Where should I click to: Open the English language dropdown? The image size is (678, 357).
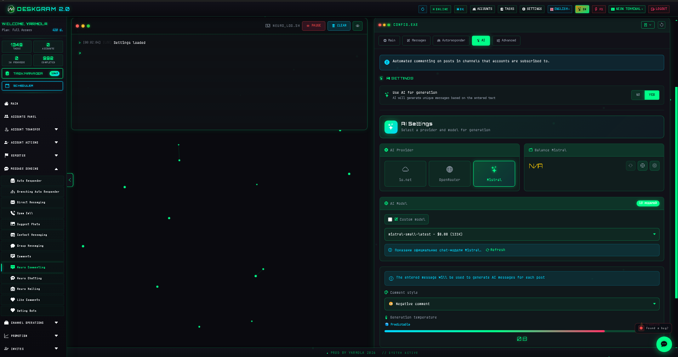click(x=560, y=9)
